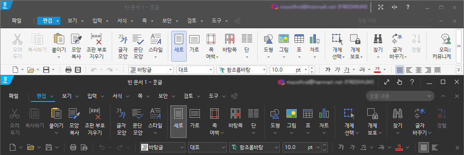Select 모양 복사 eyedropper in light window
Image resolution: width=464 pixels, height=155 pixels.
click(x=76, y=39)
